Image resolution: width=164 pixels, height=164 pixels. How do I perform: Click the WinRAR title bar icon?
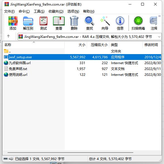7,4
